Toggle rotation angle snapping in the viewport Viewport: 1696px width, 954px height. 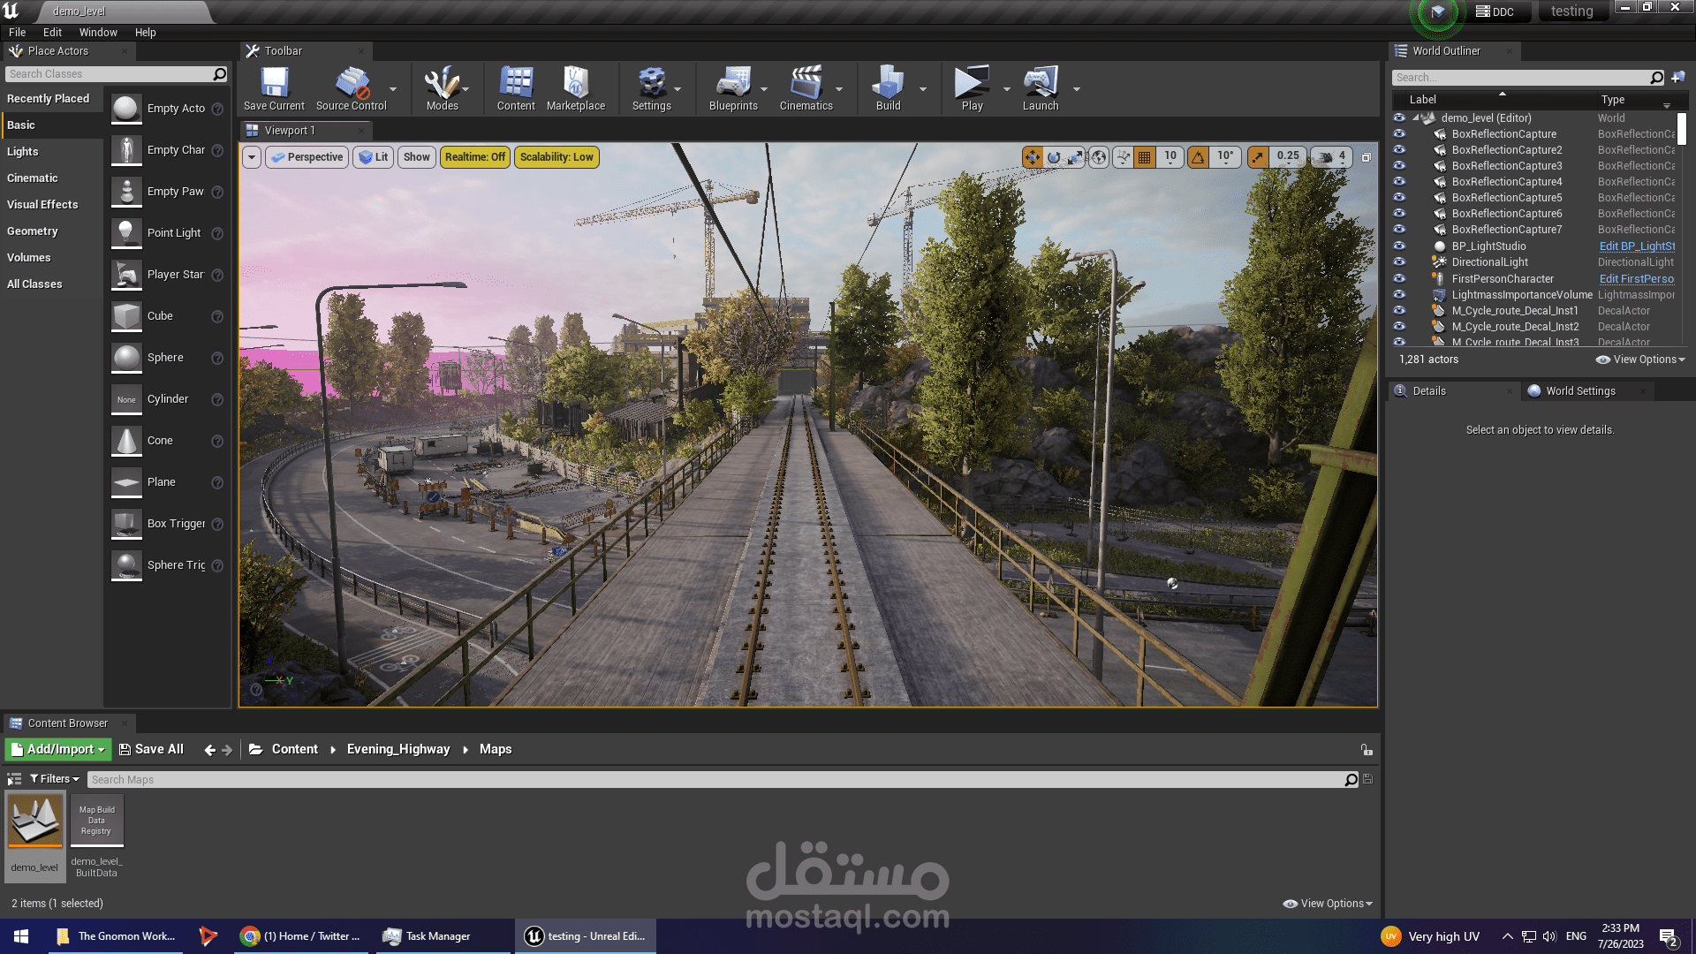click(x=1198, y=157)
